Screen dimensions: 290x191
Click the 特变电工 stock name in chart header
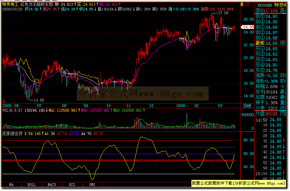point(10,4)
